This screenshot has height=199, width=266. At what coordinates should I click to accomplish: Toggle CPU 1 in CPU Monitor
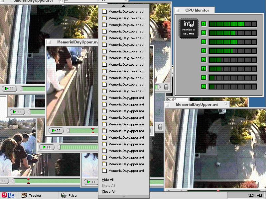(203, 24)
